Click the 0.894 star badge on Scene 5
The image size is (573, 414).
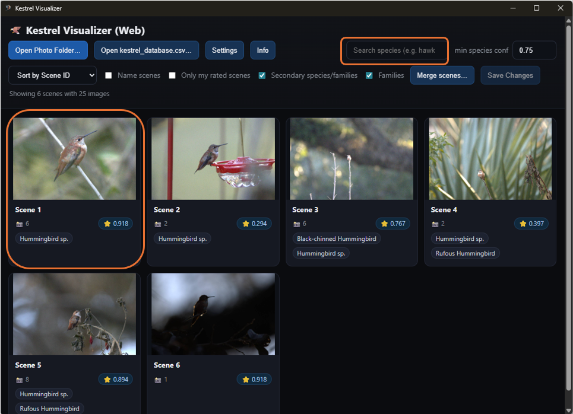(115, 379)
